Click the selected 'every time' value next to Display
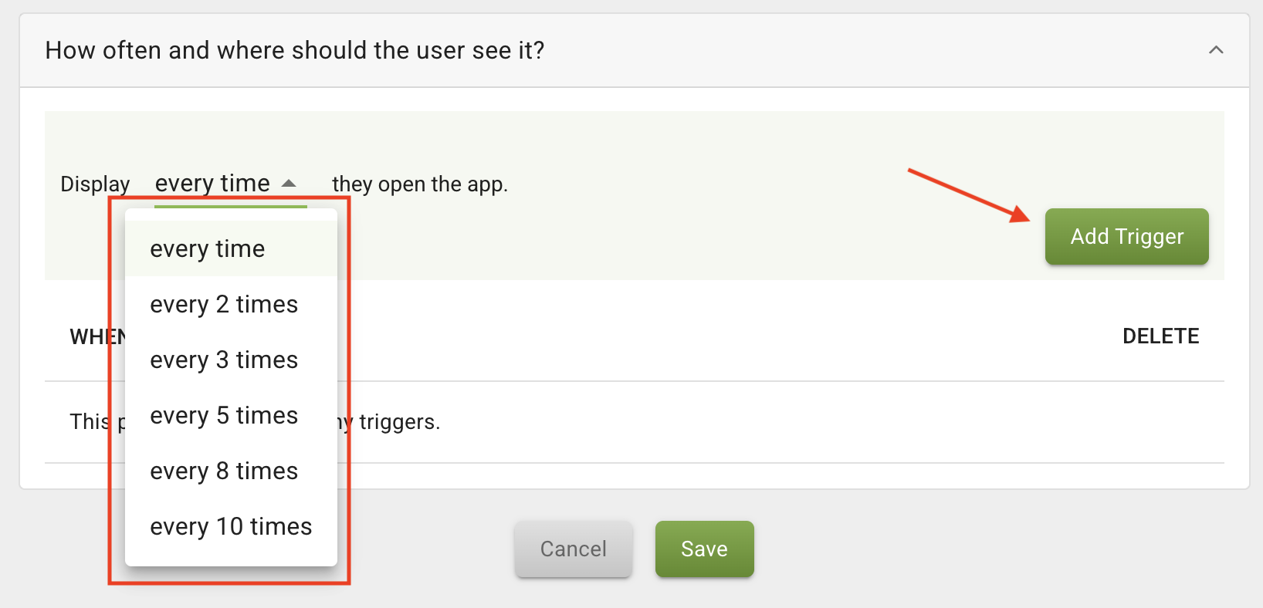The width and height of the screenshot is (1263, 608). [x=212, y=184]
